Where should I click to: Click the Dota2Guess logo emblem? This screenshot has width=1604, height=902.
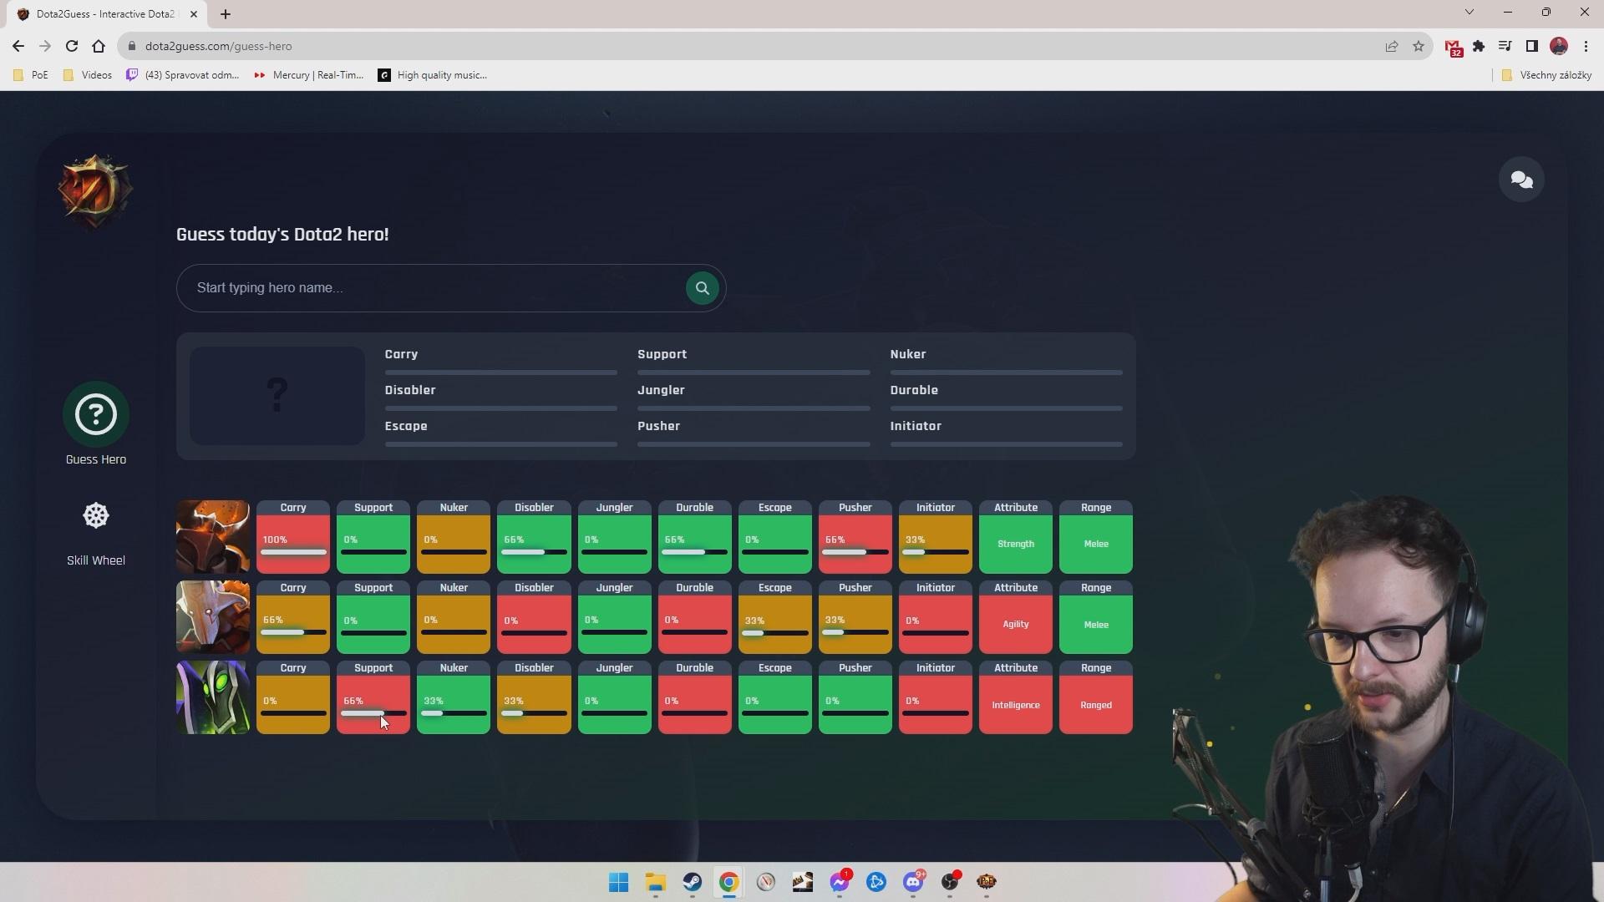[95, 191]
